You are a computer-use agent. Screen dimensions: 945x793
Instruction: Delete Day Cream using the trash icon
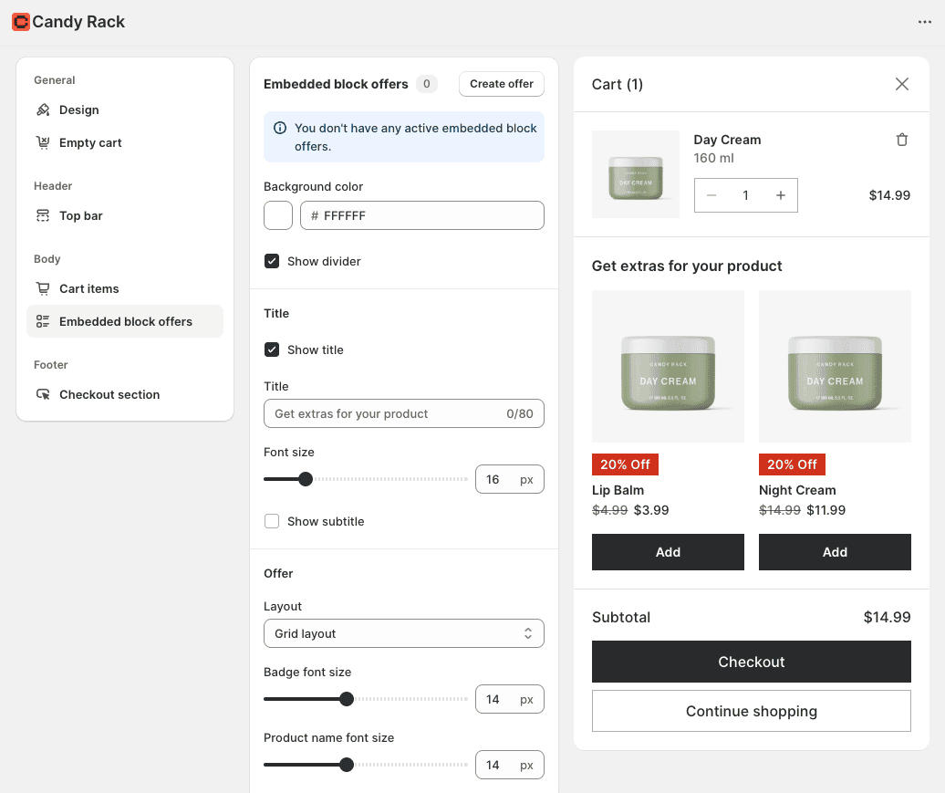click(902, 139)
